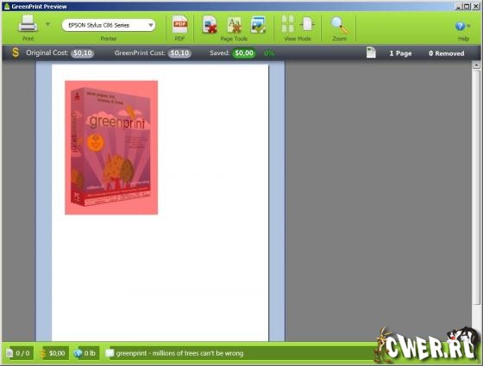
Task: Select the remove images tool icon
Action: click(x=258, y=25)
